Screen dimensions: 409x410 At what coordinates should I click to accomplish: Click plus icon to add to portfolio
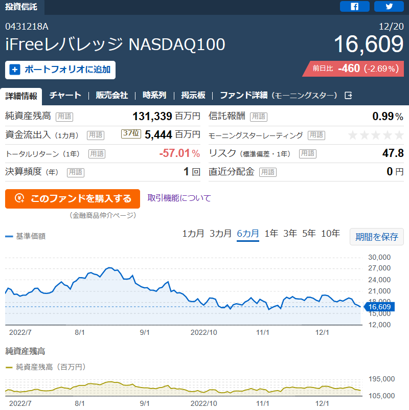15,70
